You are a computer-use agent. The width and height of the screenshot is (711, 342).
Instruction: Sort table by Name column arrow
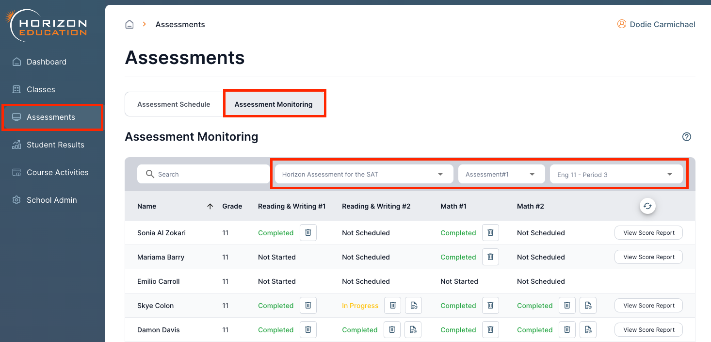[x=210, y=206]
